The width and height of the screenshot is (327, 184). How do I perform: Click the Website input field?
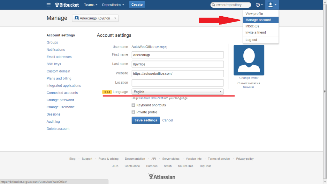[178, 74]
